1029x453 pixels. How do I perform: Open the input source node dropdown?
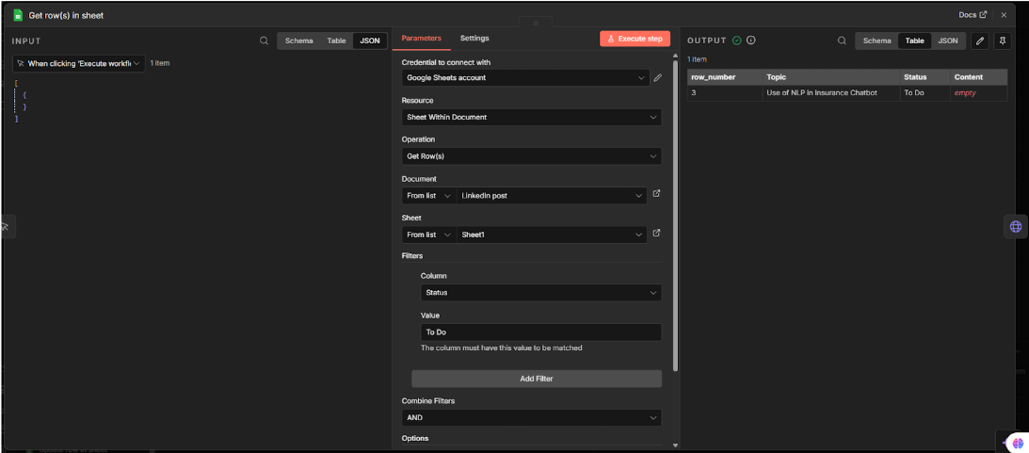79,64
